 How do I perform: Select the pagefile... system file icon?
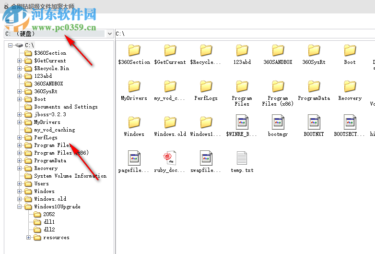tap(134, 158)
